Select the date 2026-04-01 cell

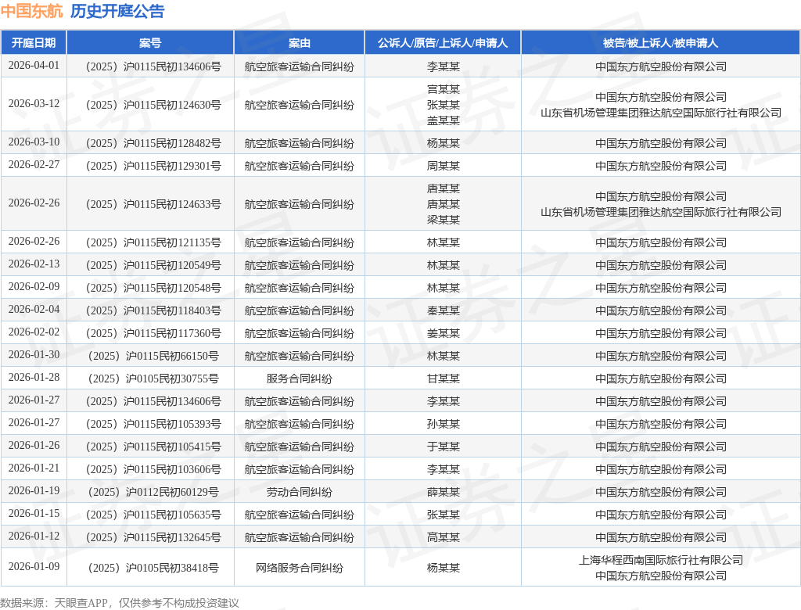click(34, 66)
